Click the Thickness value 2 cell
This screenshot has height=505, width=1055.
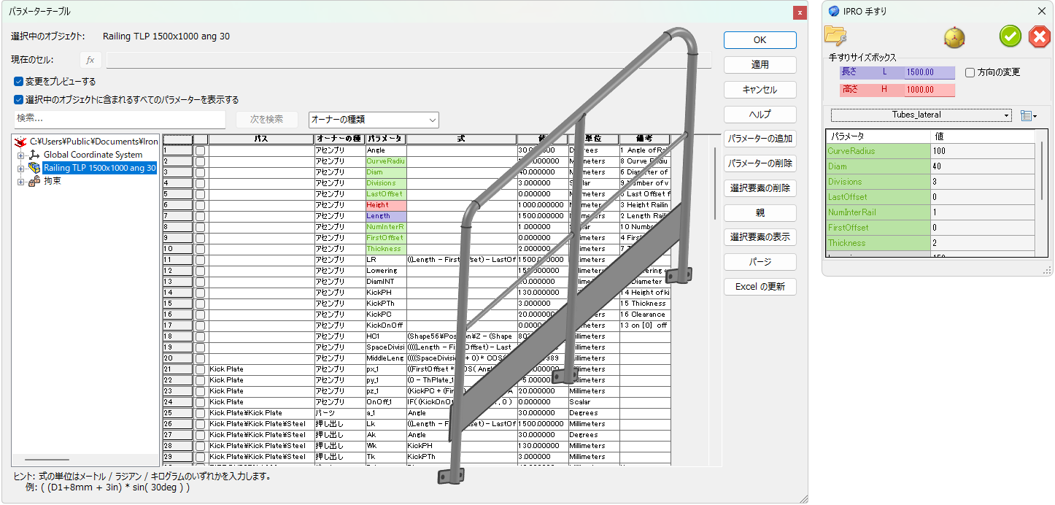(x=983, y=244)
